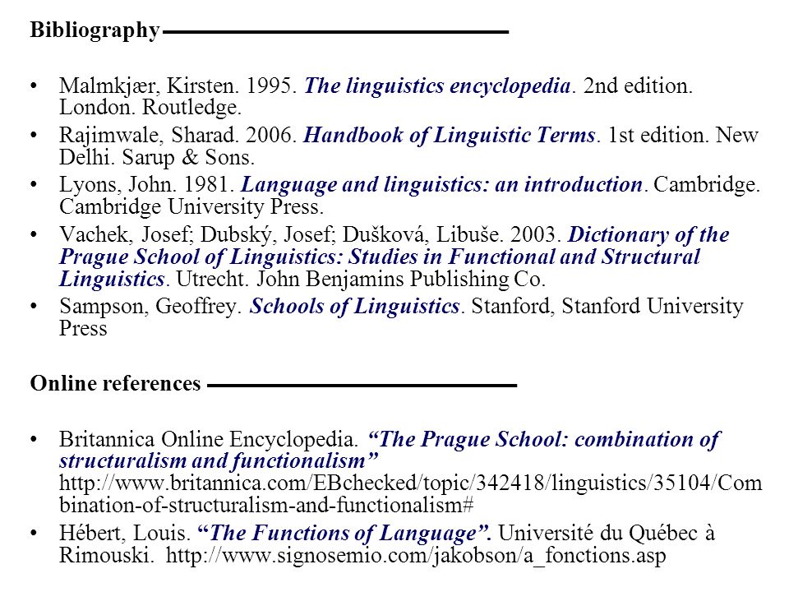
Task: Click the Bibliography heading
Action: click(x=95, y=30)
